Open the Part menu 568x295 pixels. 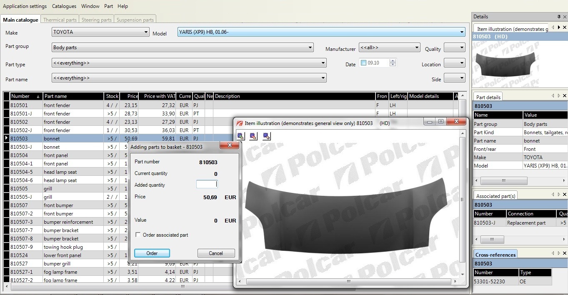[x=109, y=6]
